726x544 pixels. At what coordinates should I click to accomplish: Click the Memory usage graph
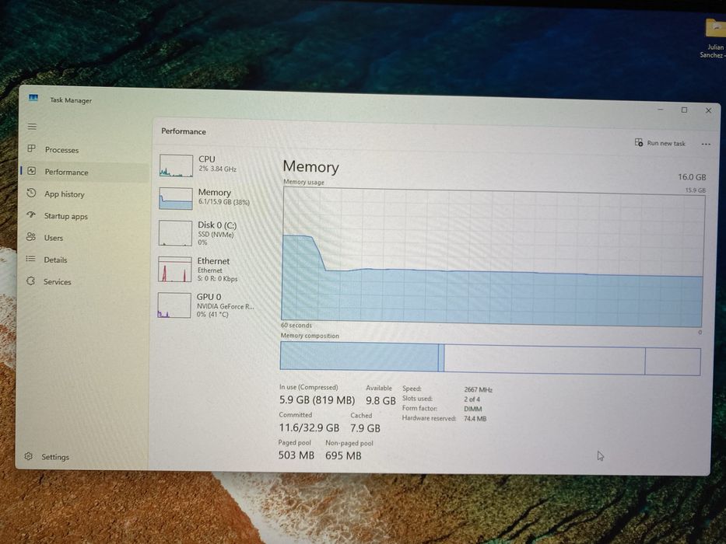pyautogui.click(x=493, y=258)
